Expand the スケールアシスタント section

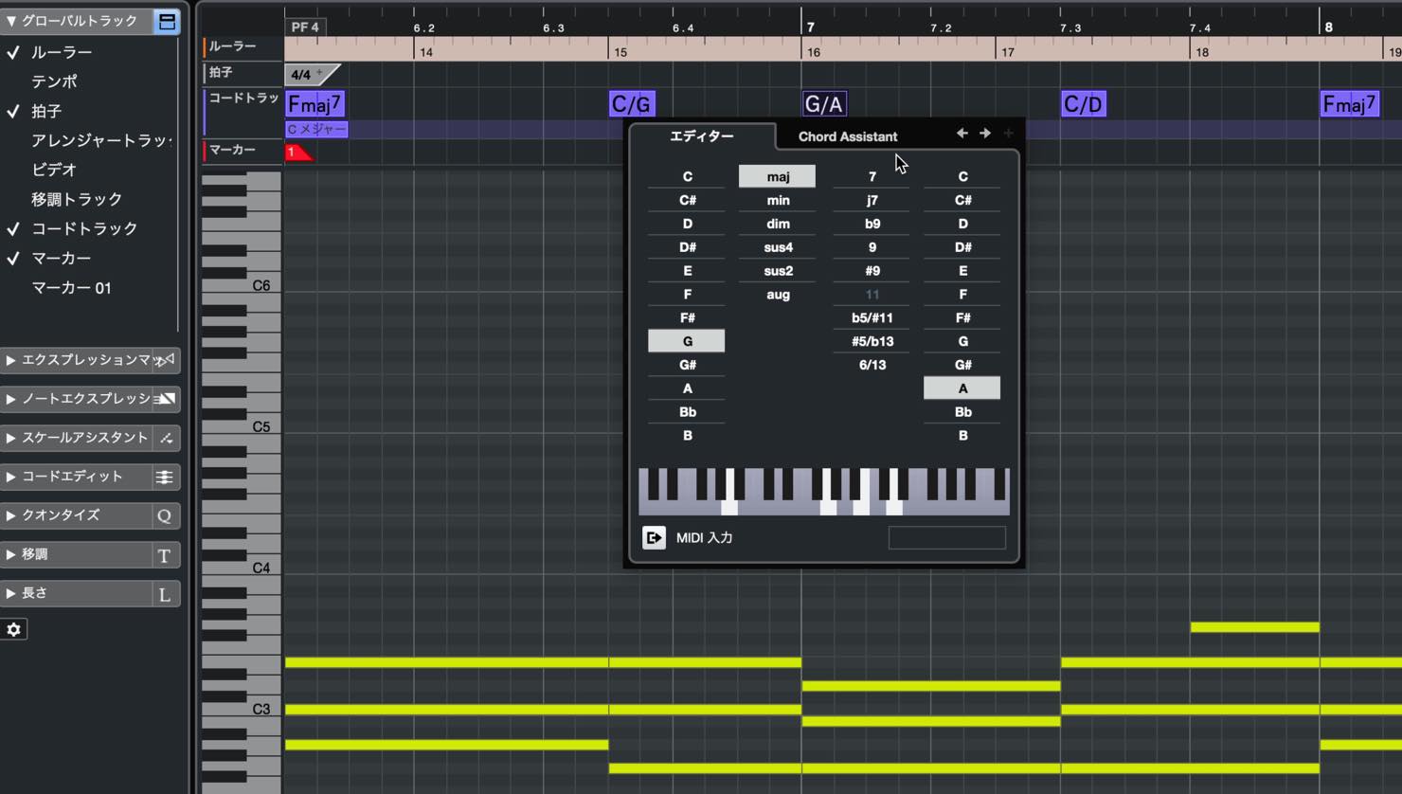[10, 438]
